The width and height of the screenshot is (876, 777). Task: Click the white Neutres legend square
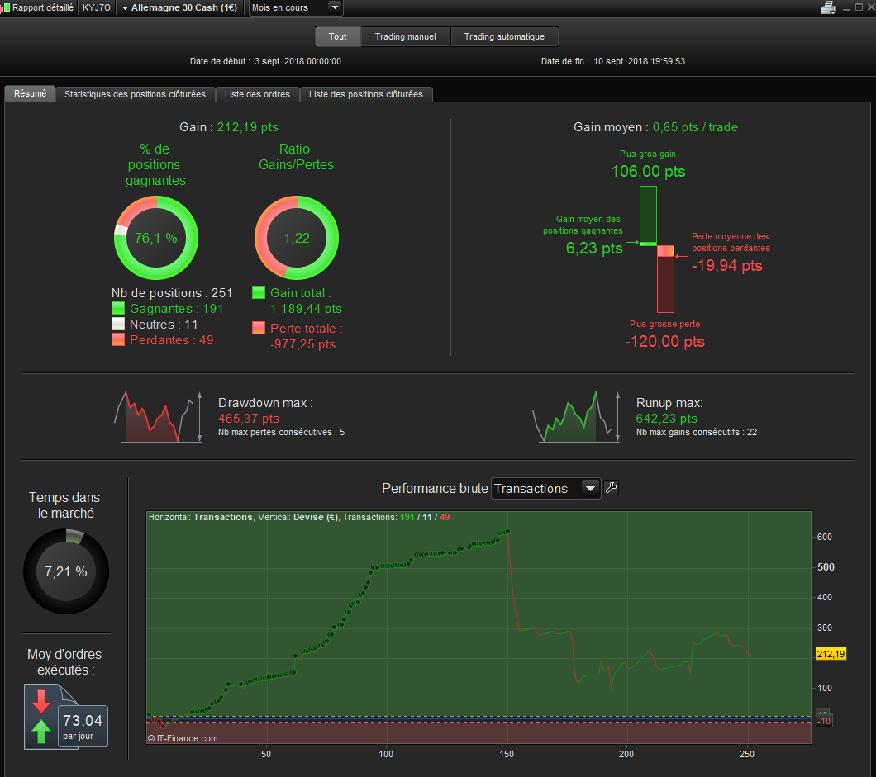pyautogui.click(x=118, y=324)
